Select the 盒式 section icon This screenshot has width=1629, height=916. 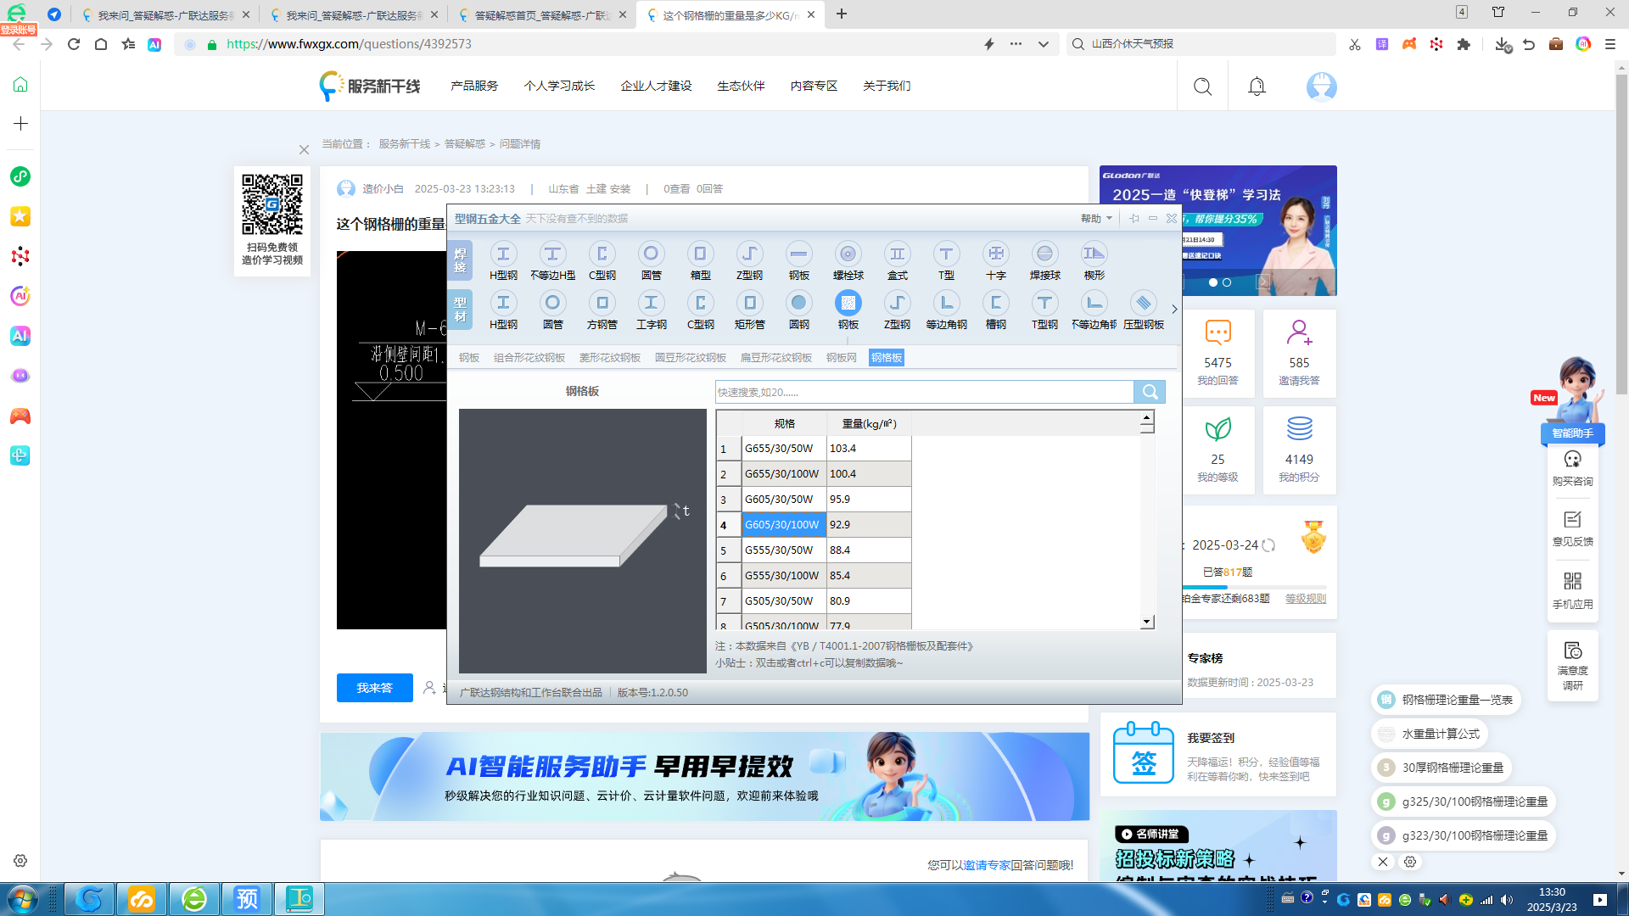tap(897, 261)
